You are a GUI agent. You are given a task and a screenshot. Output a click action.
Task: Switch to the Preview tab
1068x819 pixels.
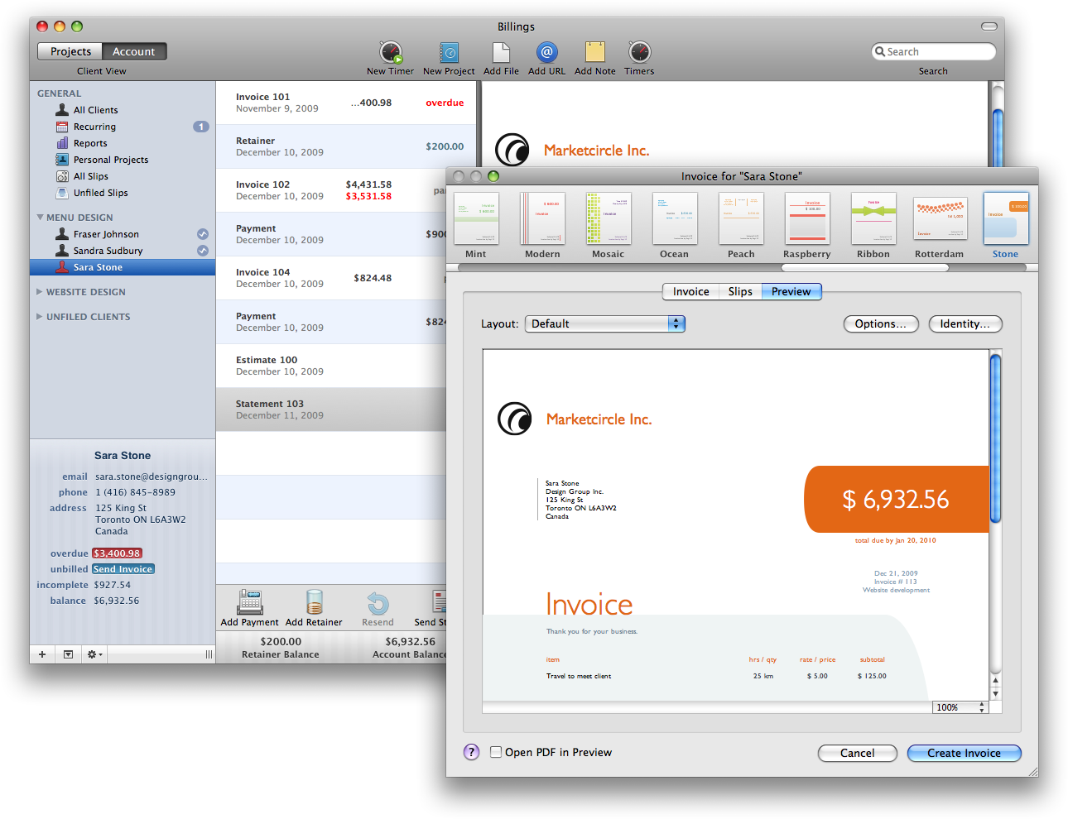tap(791, 291)
